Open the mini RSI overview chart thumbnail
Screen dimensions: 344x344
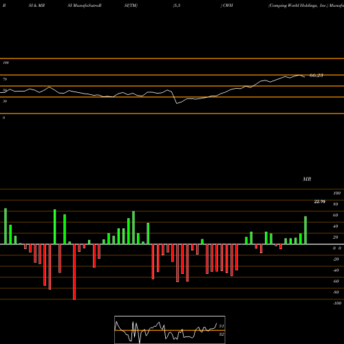170,330
